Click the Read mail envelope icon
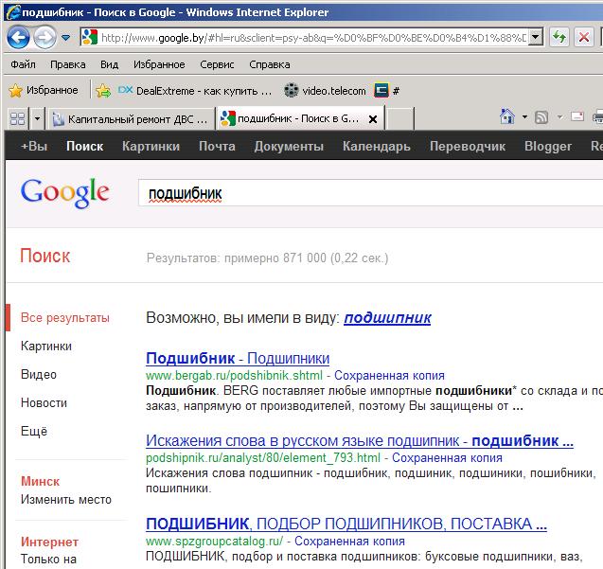603x569 pixels. click(x=577, y=116)
